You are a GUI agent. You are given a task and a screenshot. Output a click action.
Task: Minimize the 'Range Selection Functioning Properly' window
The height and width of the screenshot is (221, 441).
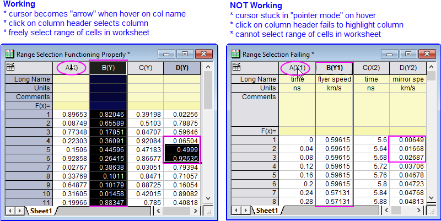pos(166,53)
